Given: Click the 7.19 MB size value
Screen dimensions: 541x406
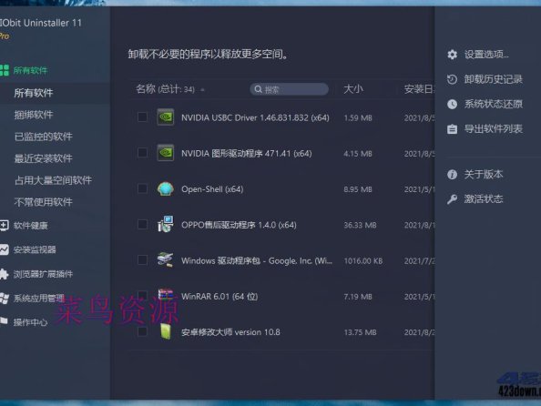Looking at the screenshot, I should tap(358, 297).
